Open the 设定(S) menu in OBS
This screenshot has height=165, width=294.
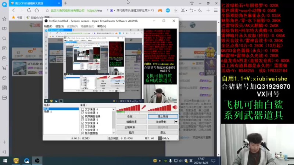point(60,26)
